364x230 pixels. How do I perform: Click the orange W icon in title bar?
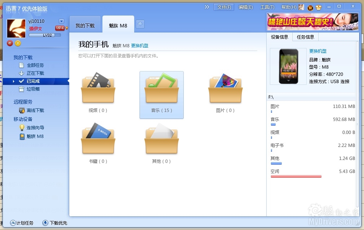(310, 8)
